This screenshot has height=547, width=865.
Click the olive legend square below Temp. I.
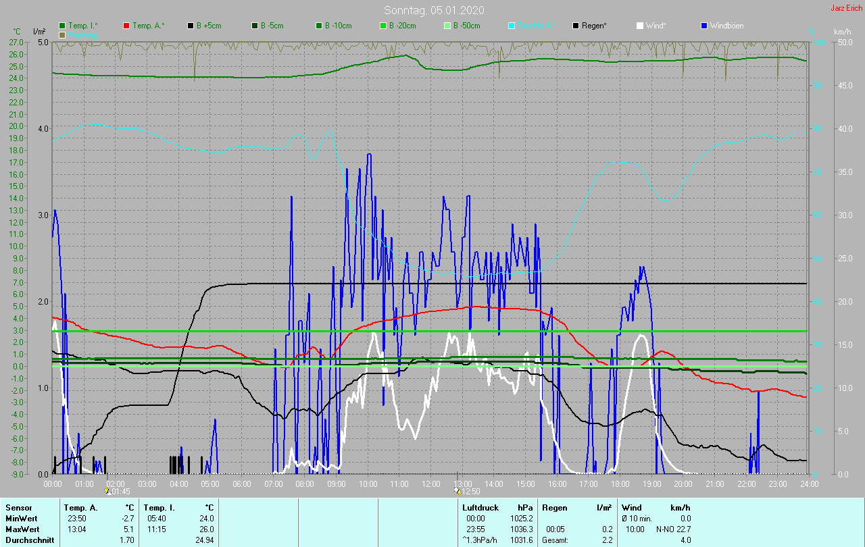63,34
